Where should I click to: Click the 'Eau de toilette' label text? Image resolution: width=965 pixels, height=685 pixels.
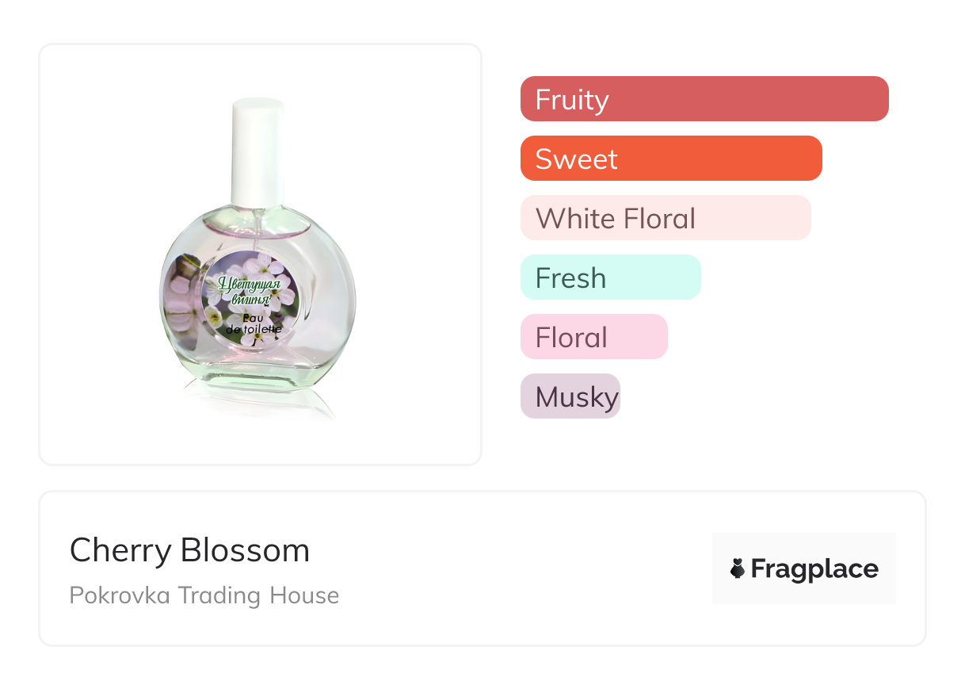[254, 323]
